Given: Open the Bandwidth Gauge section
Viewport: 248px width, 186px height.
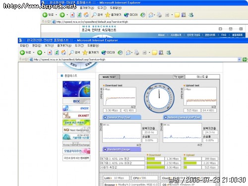Looking at the screenshot, I should tap(122, 149).
